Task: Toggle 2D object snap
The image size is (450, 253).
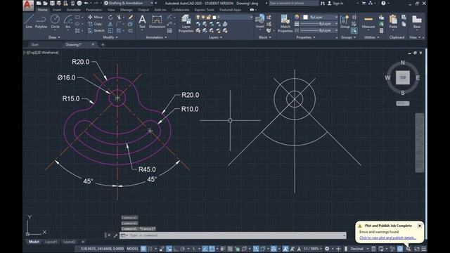Action: pyautogui.click(x=212, y=249)
